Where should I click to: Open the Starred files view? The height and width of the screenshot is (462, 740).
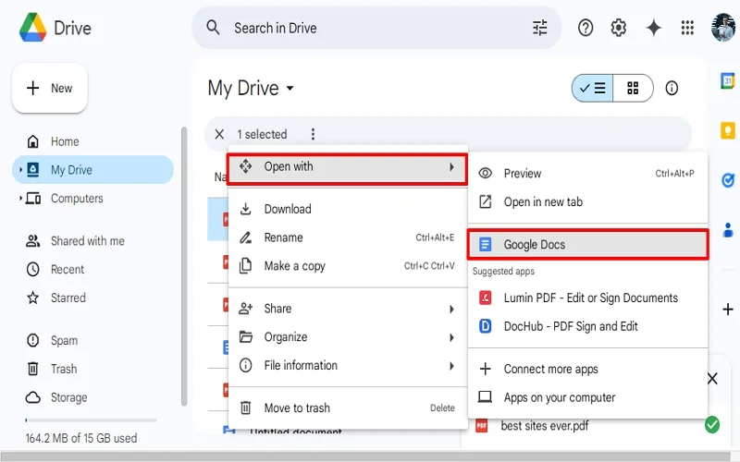click(92, 298)
